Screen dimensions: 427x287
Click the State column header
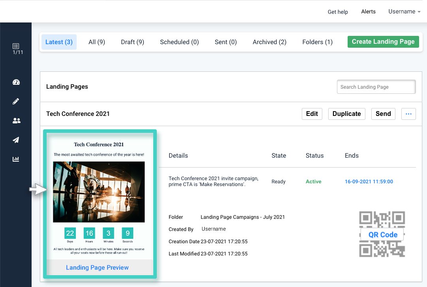click(278, 156)
